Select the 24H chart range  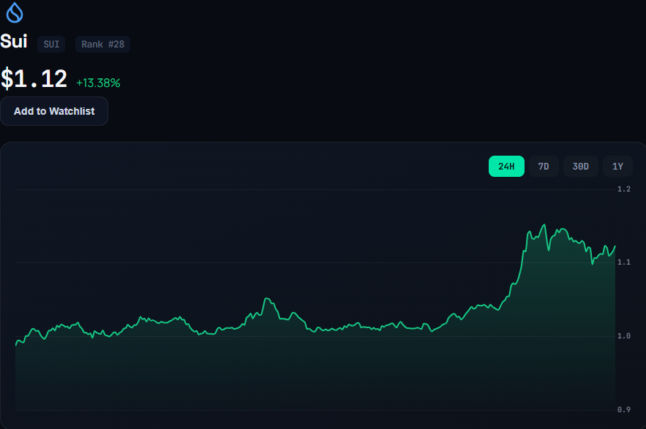506,167
